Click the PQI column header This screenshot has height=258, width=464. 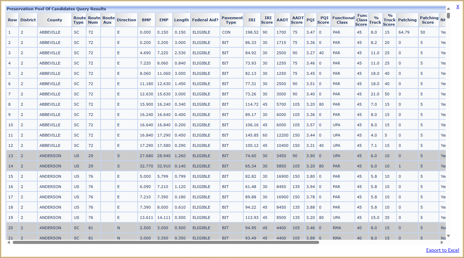[x=311, y=20]
